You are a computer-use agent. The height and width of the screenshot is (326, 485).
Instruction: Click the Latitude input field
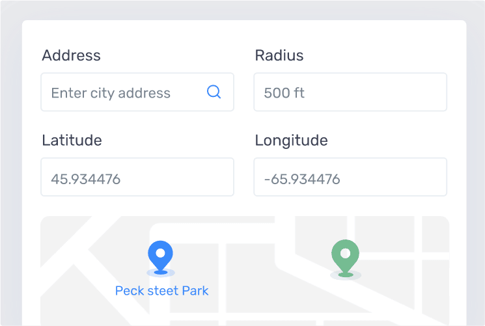pos(137,177)
